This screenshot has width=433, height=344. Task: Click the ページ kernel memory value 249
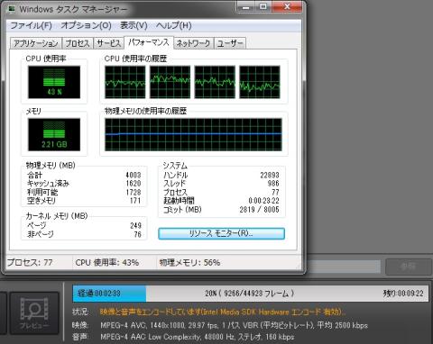coord(135,225)
